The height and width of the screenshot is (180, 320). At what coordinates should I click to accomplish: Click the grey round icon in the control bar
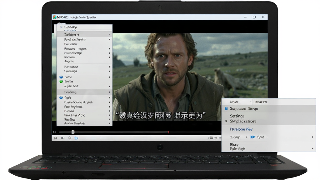point(69,138)
